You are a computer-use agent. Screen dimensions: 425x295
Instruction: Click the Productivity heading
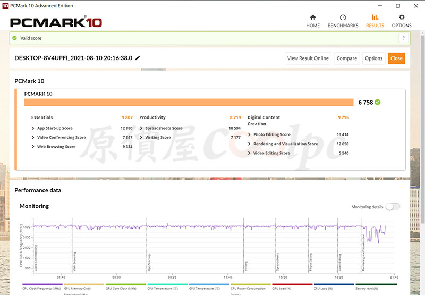[152, 117]
